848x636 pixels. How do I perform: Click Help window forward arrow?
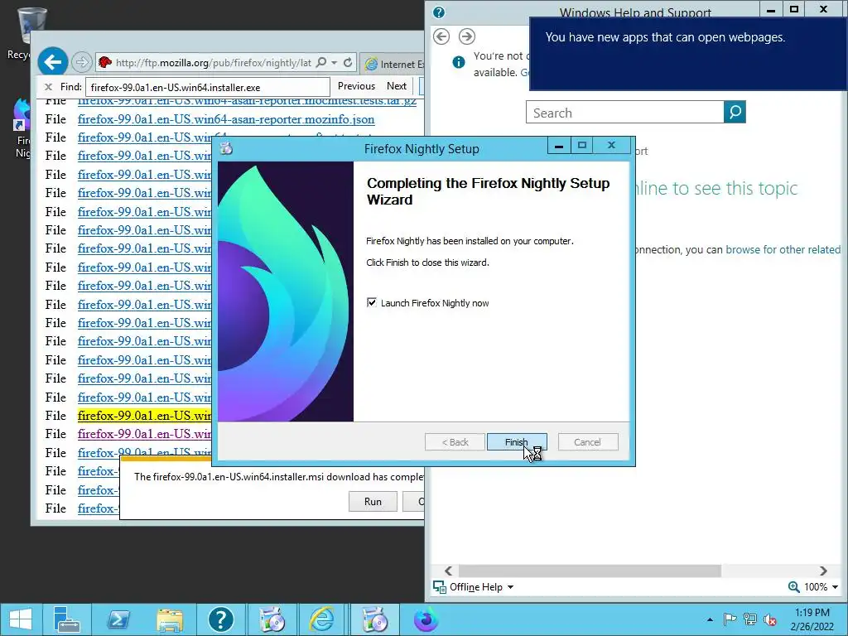[x=467, y=36]
